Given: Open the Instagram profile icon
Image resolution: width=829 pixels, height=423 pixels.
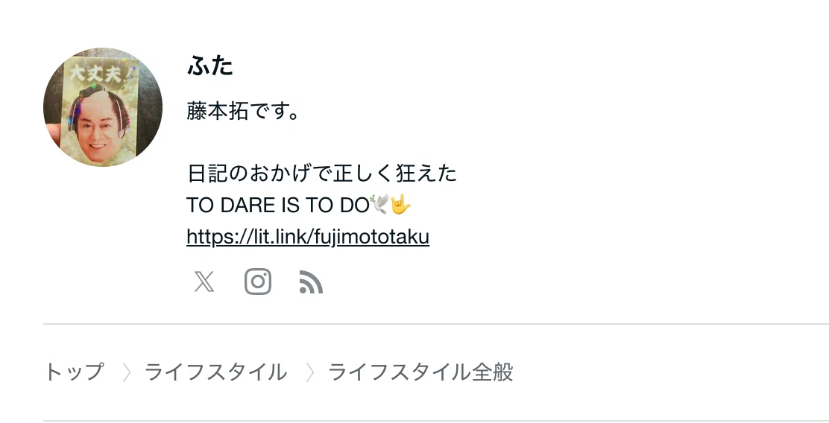Looking at the screenshot, I should point(258,282).
